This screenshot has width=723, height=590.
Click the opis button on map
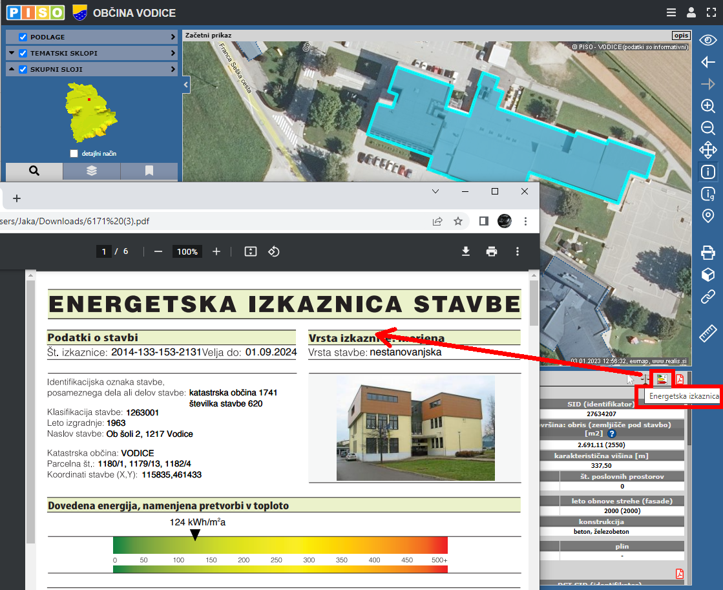[681, 36]
